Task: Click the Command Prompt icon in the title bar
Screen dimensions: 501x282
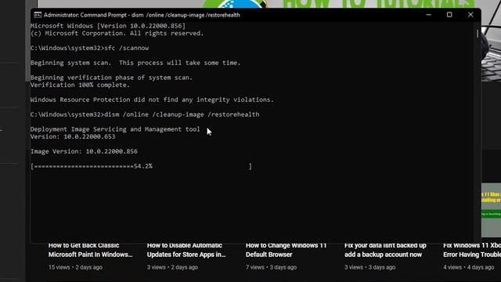Action: coord(38,15)
